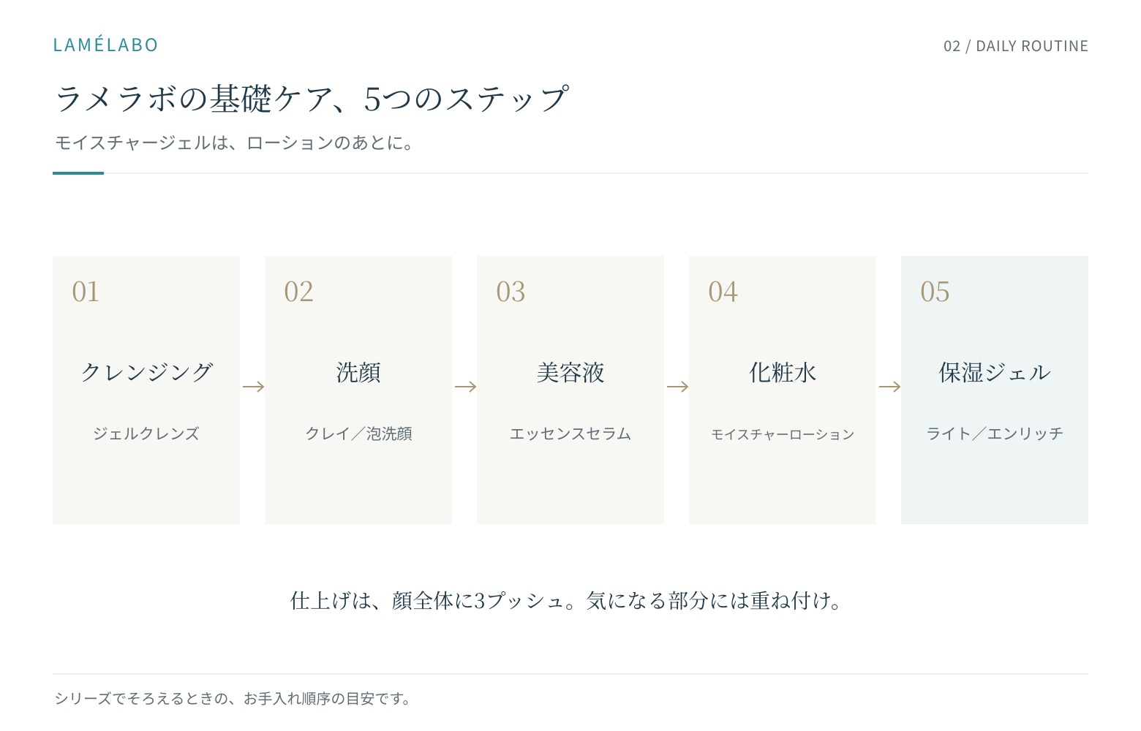Viewport: 1141px width, 731px height.
Task: Click the arrow between 美容液 and 化粧水
Action: [x=677, y=387]
